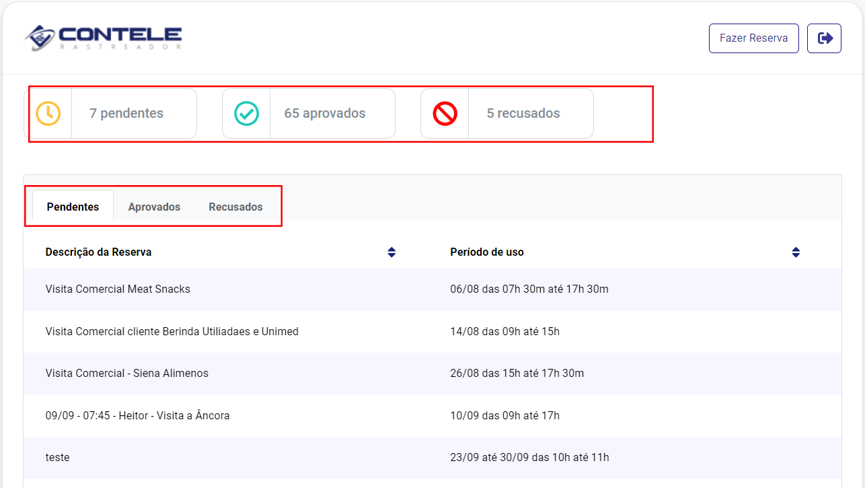Click the red refused prohibition icon
The width and height of the screenshot is (865, 488).
[443, 113]
